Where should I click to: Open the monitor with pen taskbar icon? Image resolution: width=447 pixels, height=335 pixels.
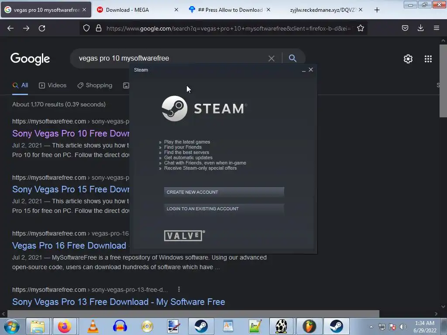[x=173, y=326]
